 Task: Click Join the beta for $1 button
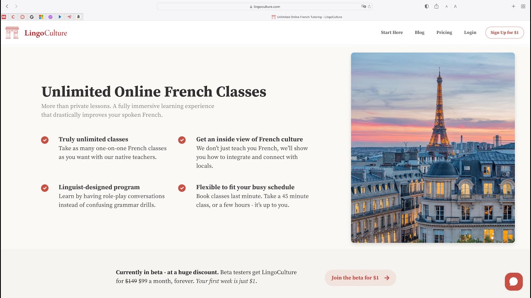360,278
